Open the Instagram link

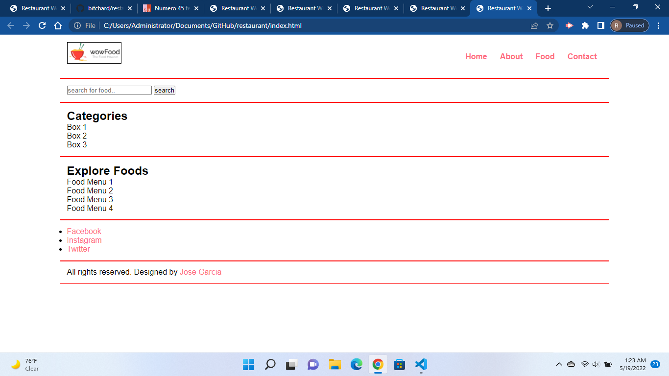tap(84, 240)
